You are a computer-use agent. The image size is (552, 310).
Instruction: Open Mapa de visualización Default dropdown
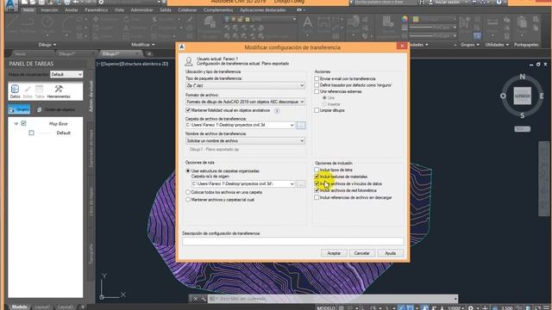tap(66, 75)
